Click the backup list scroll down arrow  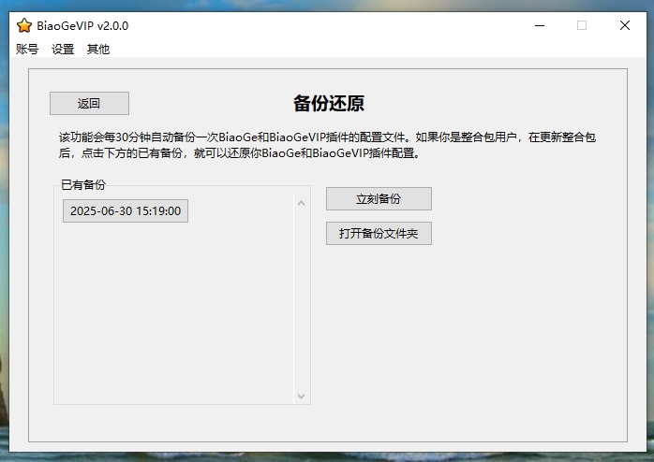point(301,397)
